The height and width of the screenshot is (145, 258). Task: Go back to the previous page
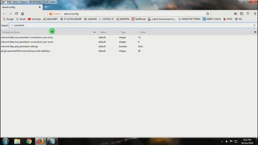(4, 14)
